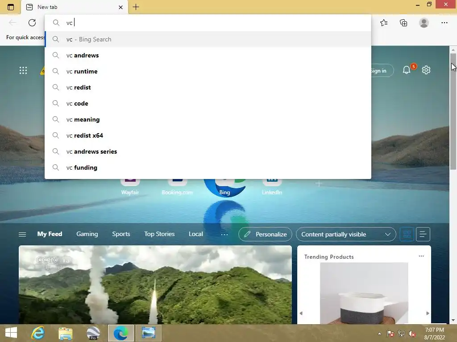
Task: Open the Bing quick link
Action: [224, 187]
